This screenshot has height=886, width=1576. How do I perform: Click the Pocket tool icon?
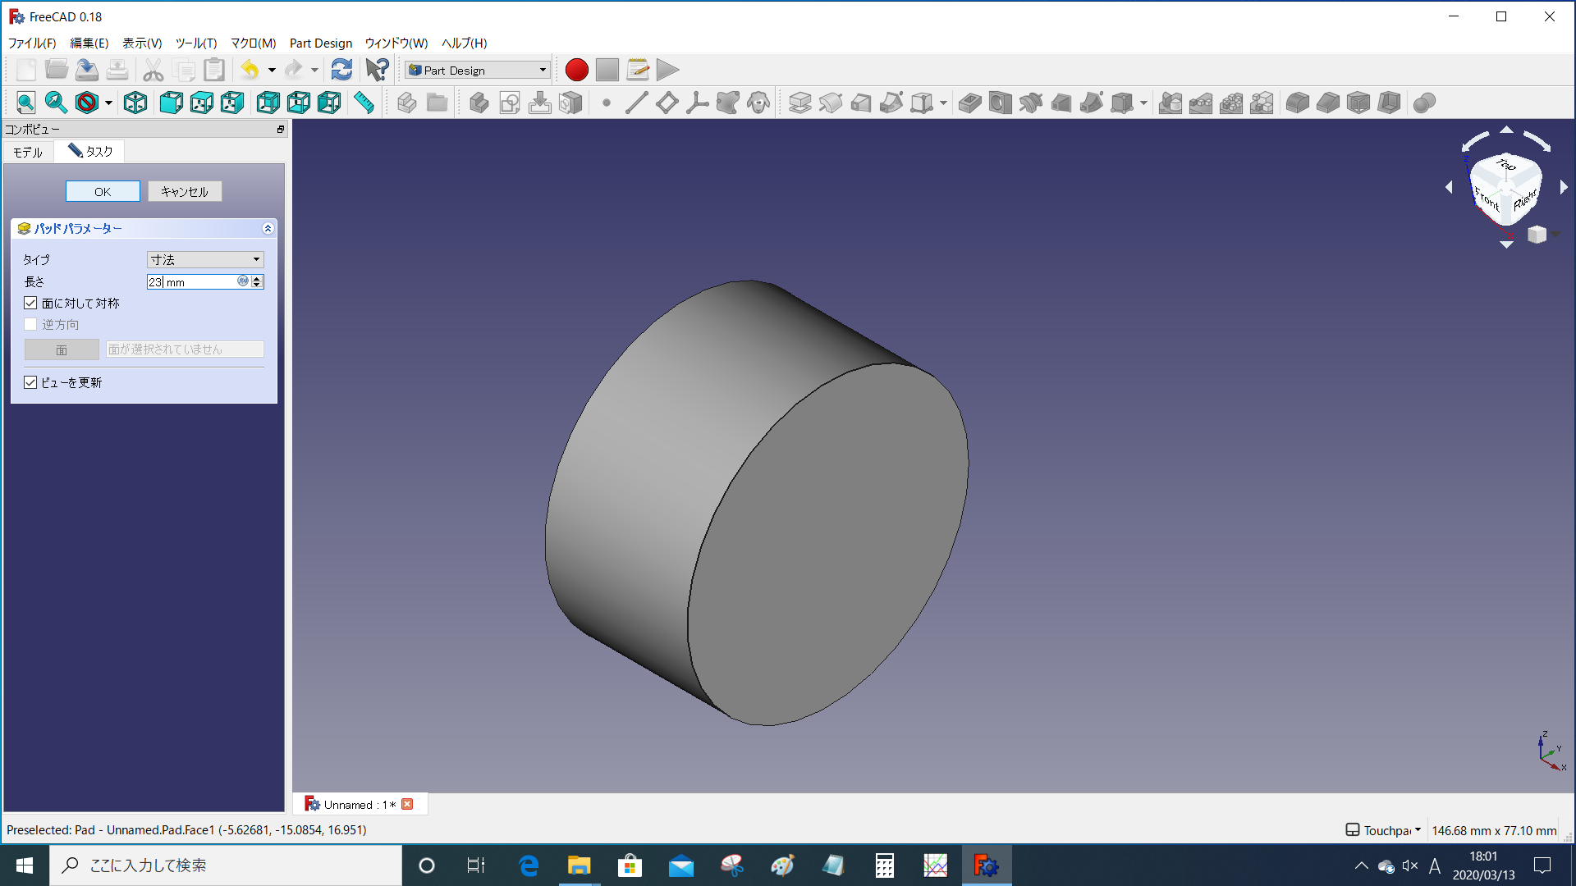(x=969, y=103)
